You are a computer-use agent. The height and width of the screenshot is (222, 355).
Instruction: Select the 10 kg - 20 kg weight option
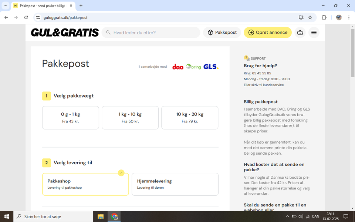point(190,118)
